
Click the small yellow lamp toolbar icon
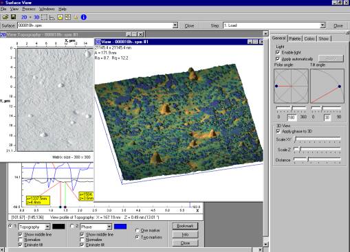[x=76, y=17]
